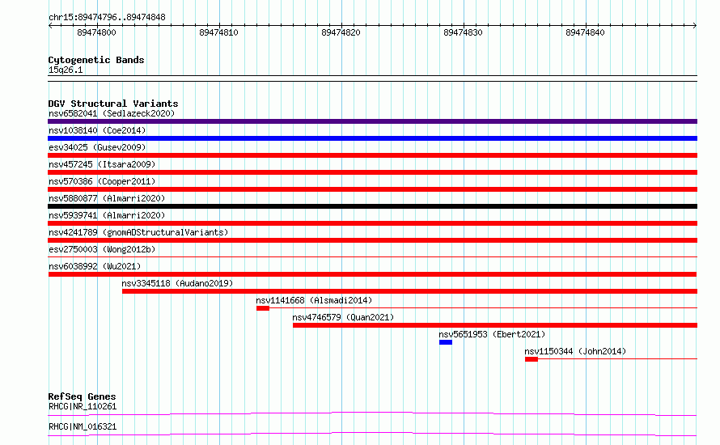Click the magenta RHCG|NR_110261 gene line
The image size is (720, 445).
372,413
